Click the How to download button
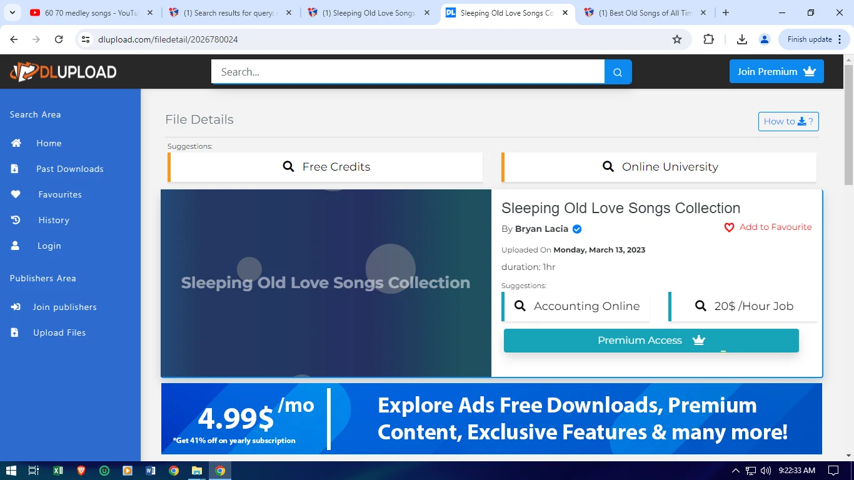854x480 pixels. click(788, 121)
